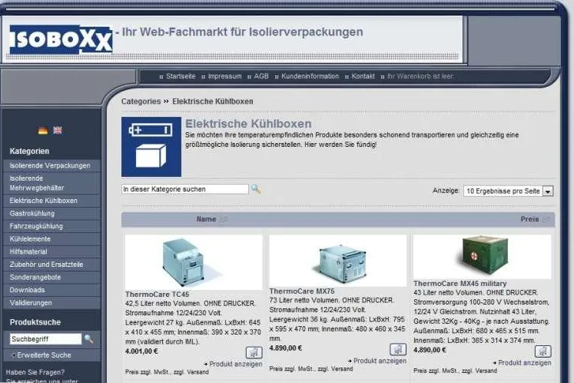Screen dimensions: 574x383
Task: Select Hilfsmaterial category
Action: pyautogui.click(x=51, y=251)
